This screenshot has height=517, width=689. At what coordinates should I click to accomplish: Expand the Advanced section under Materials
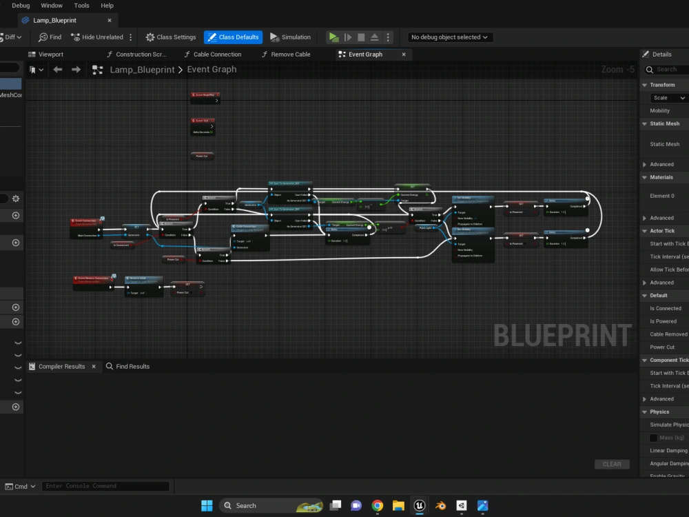(663, 218)
